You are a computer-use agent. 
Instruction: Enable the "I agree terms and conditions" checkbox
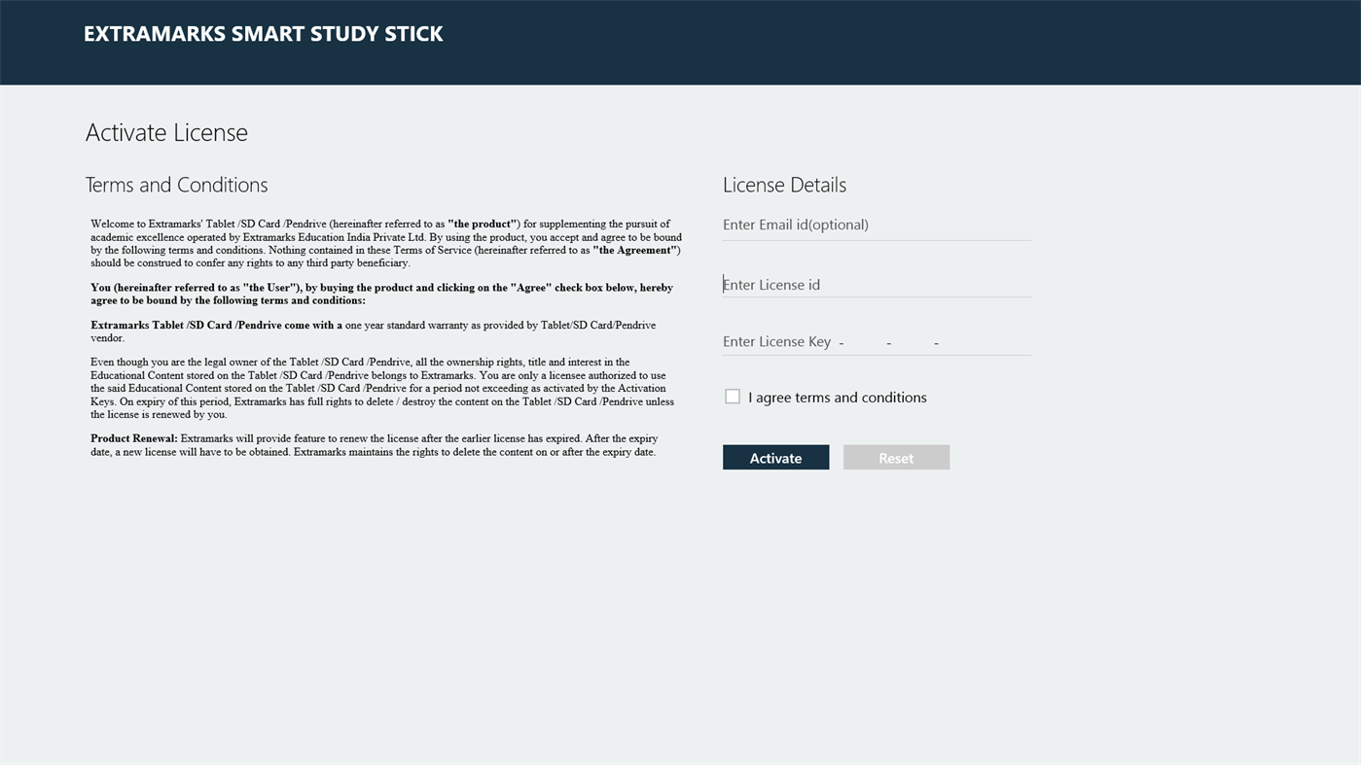tap(732, 396)
